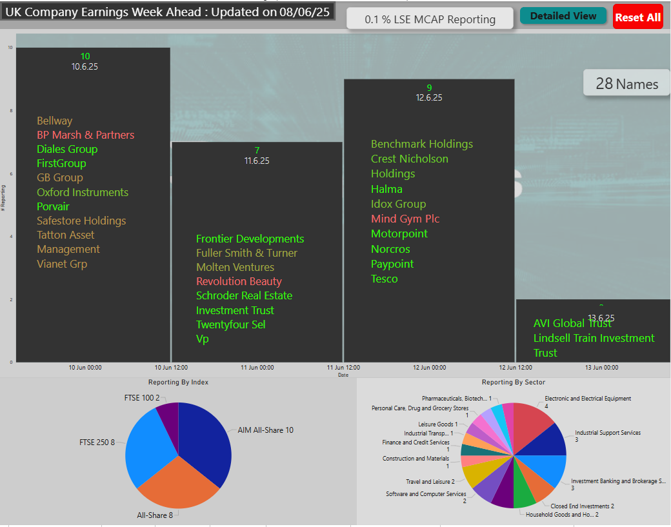Select Schroder Real Estate Investment Trust
The image size is (671, 527).
pos(244,303)
